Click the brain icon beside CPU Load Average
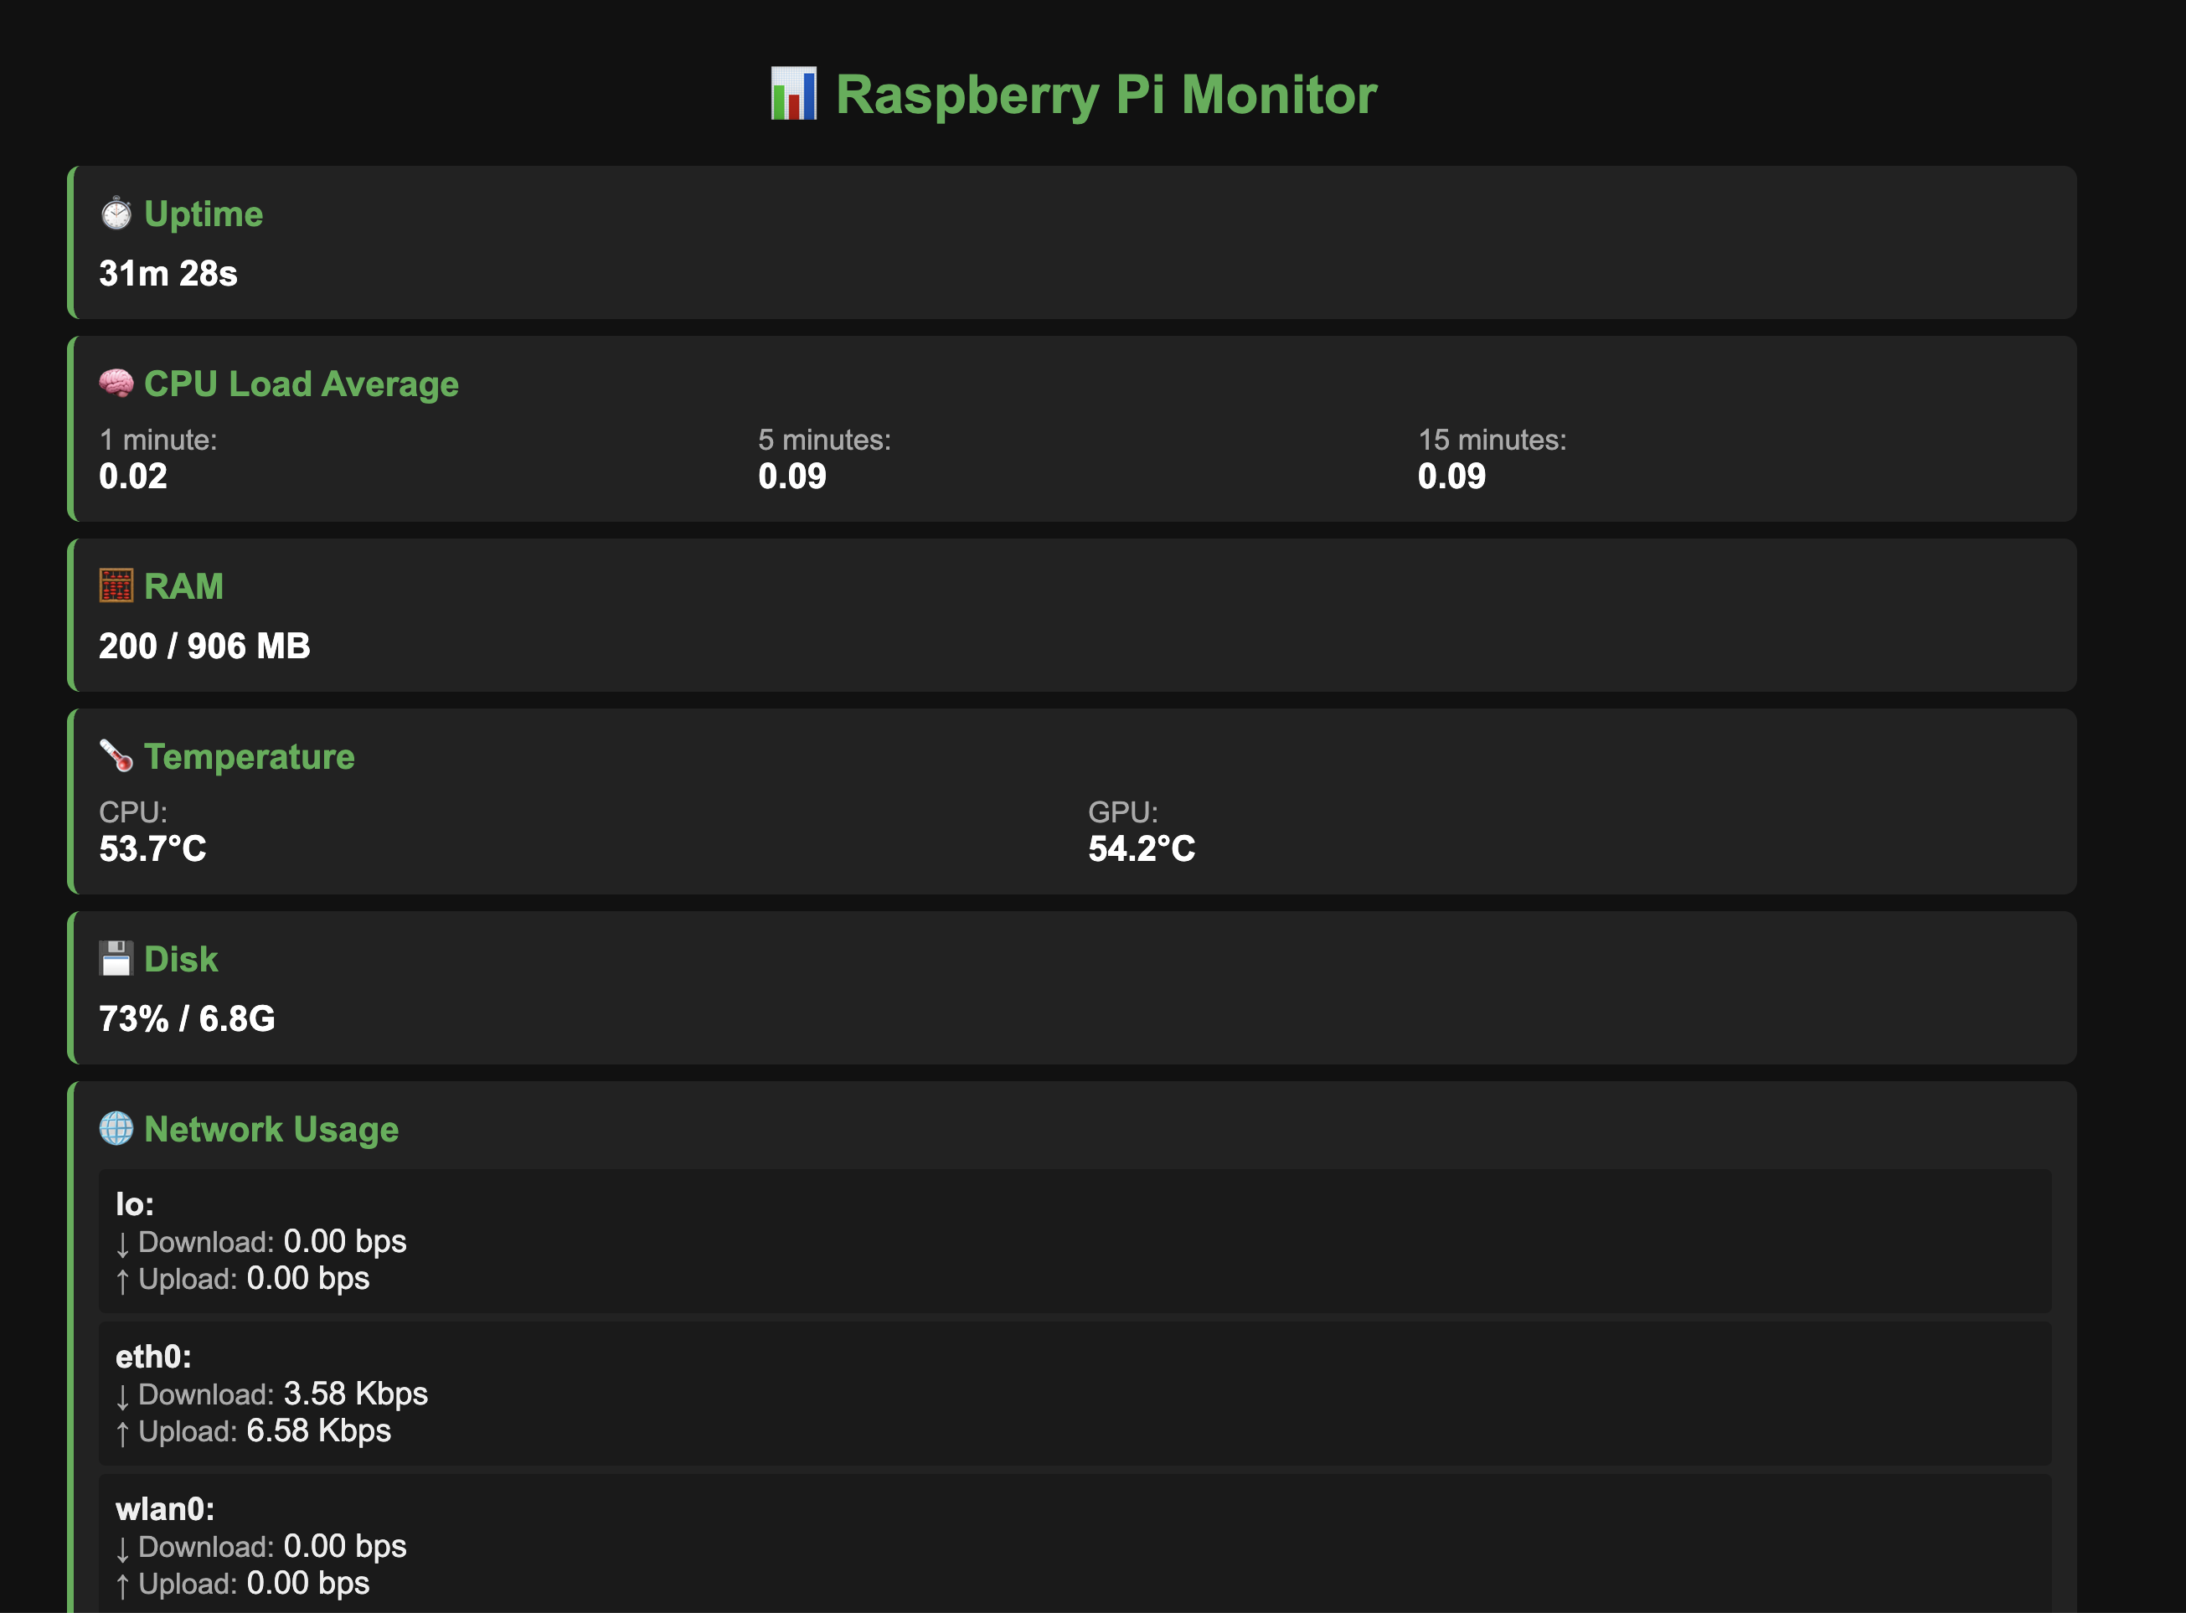The width and height of the screenshot is (2186, 1613). pos(117,383)
